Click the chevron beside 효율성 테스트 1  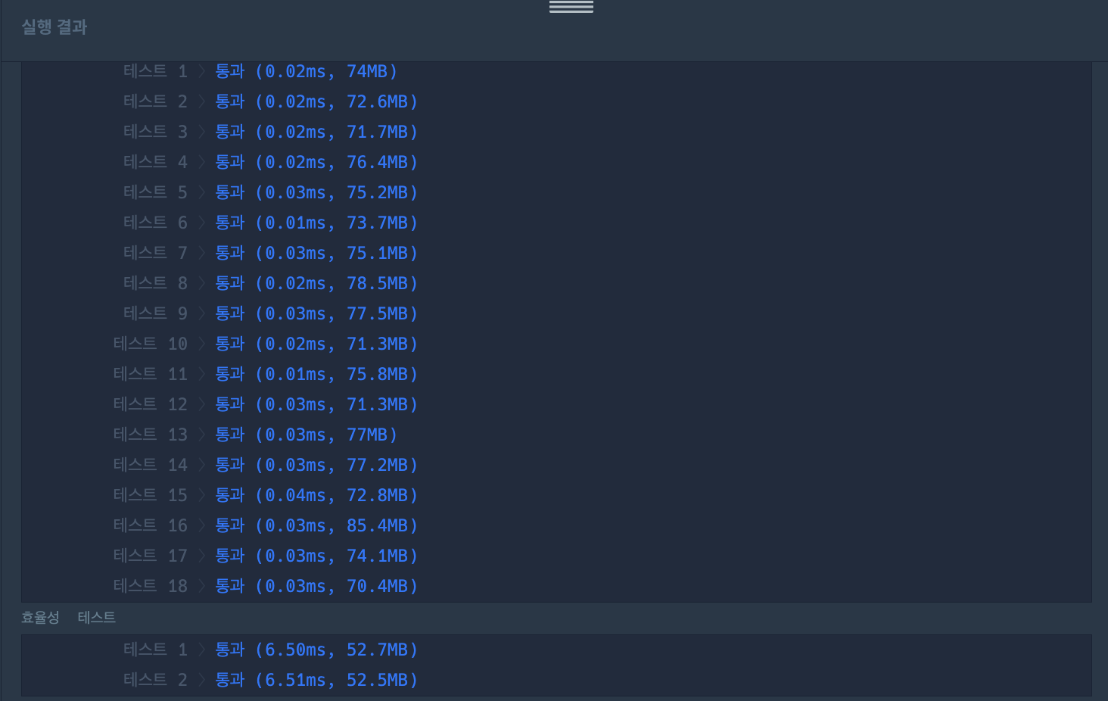[202, 650]
